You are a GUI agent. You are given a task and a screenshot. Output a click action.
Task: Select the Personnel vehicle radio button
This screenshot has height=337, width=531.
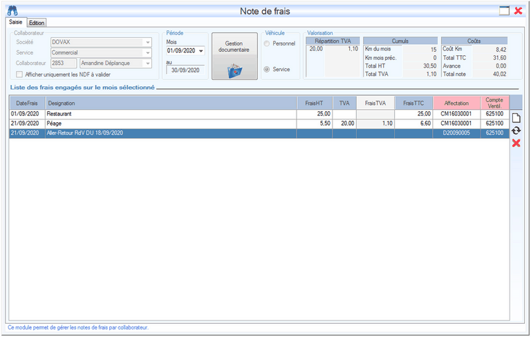tap(267, 44)
